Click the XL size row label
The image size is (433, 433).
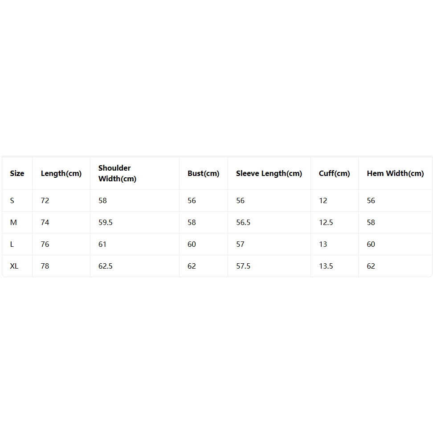14,266
